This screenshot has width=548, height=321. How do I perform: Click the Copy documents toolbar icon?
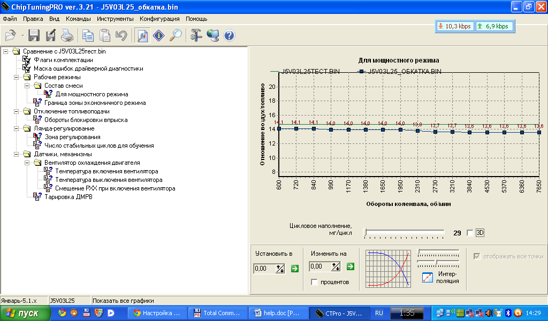[88, 36]
